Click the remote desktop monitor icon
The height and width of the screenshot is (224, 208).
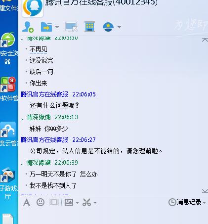[71, 27]
